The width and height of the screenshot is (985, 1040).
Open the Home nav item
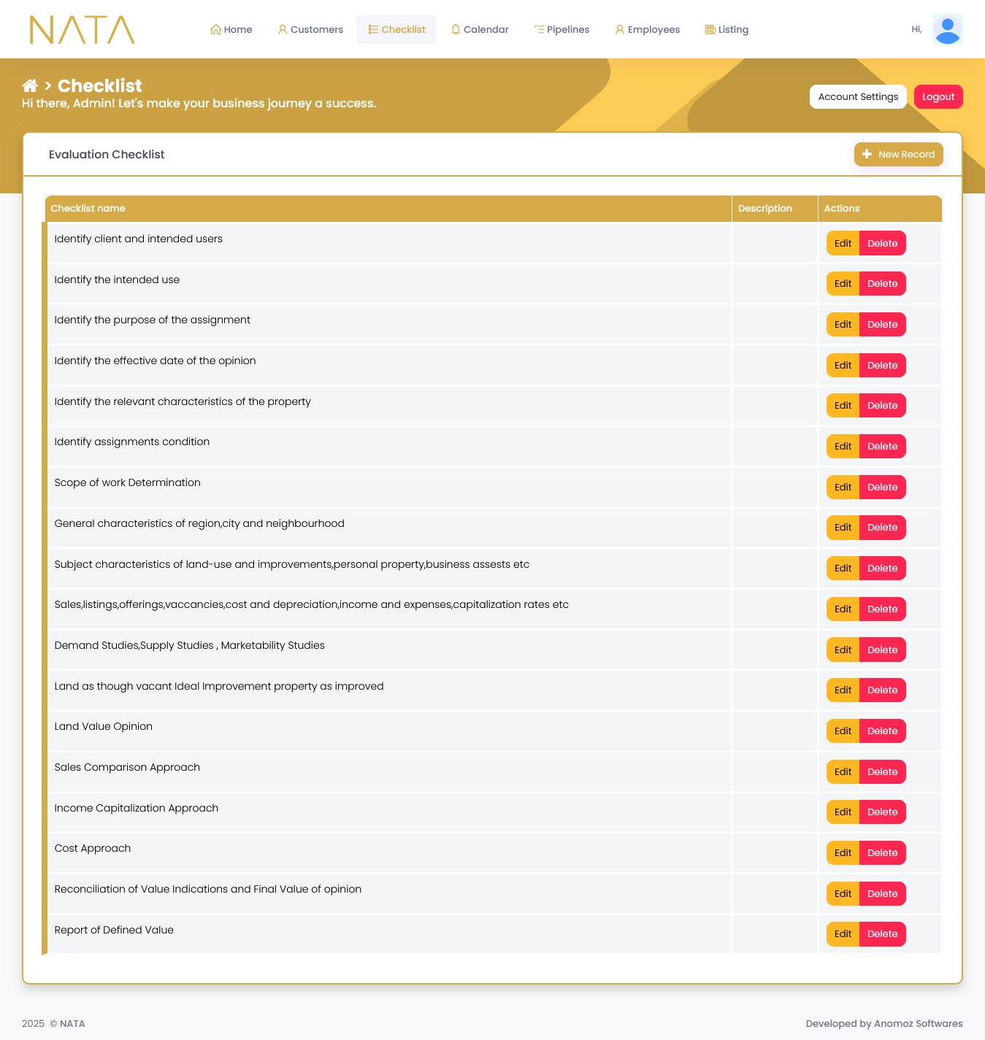(231, 30)
